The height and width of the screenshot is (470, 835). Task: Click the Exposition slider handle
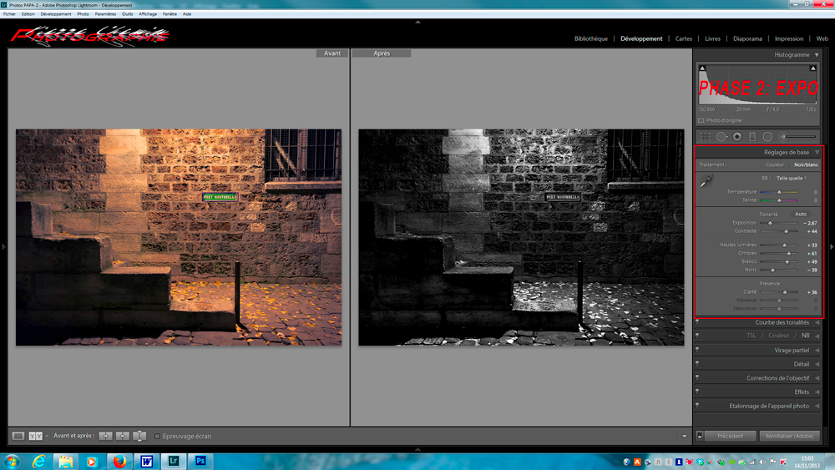pos(770,223)
